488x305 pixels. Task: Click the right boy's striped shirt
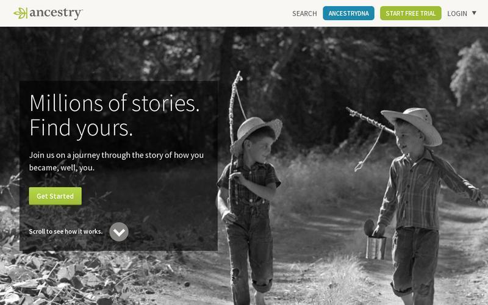point(417,190)
